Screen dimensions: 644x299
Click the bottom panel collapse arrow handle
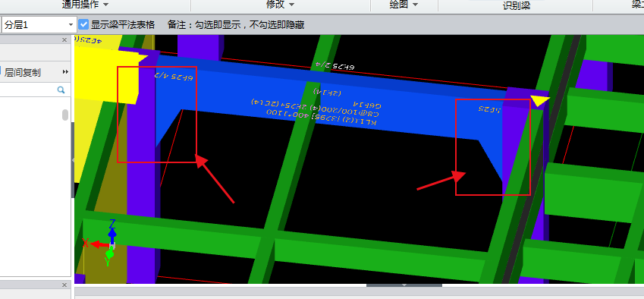[x=404, y=285]
